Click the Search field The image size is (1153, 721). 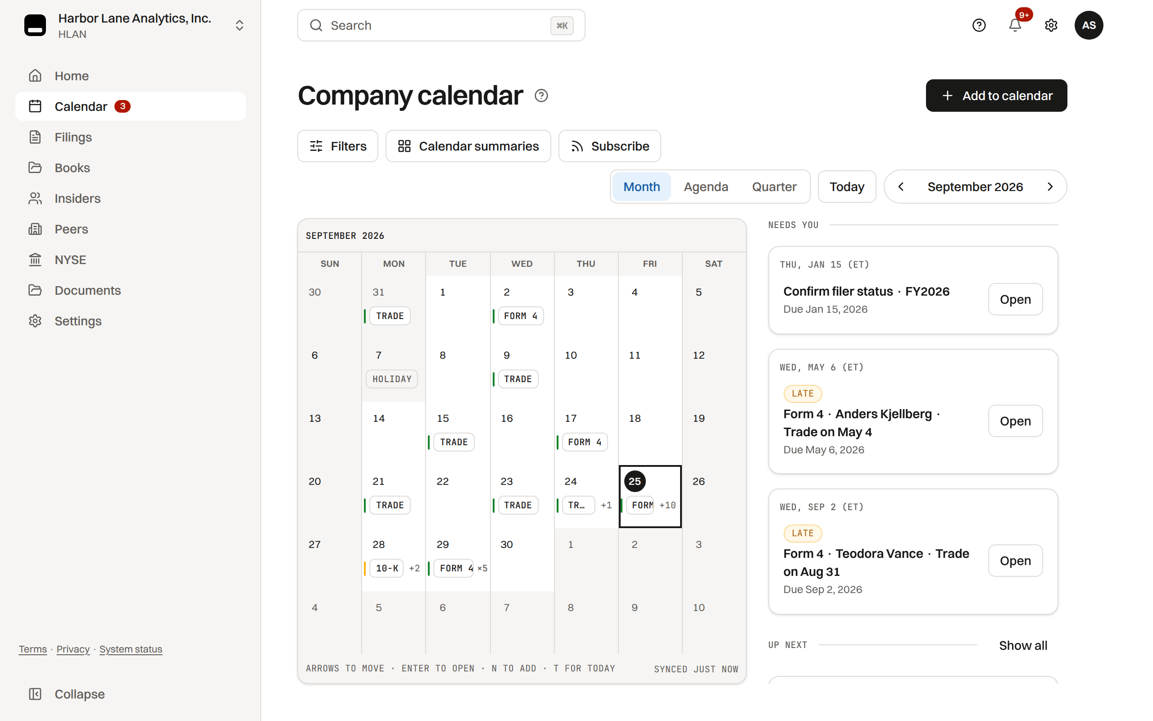click(441, 25)
